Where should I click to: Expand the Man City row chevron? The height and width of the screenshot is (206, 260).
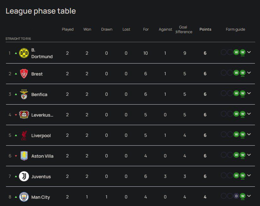coord(249,196)
